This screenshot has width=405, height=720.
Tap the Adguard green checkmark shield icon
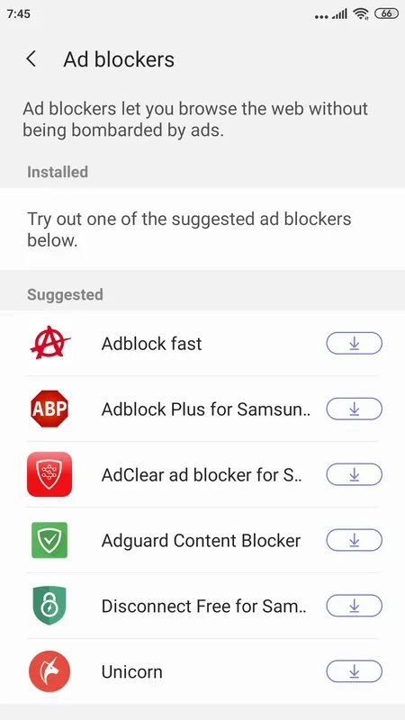pyautogui.click(x=49, y=540)
